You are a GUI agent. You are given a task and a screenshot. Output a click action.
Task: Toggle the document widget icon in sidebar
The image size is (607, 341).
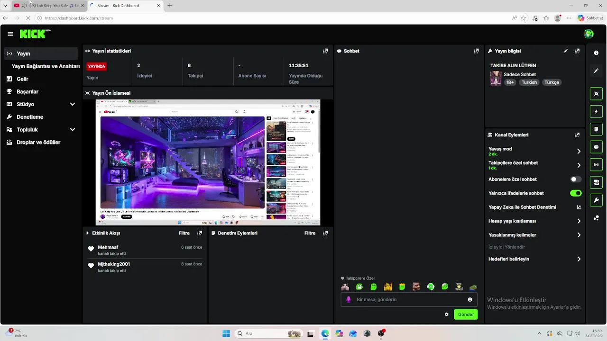(596, 129)
